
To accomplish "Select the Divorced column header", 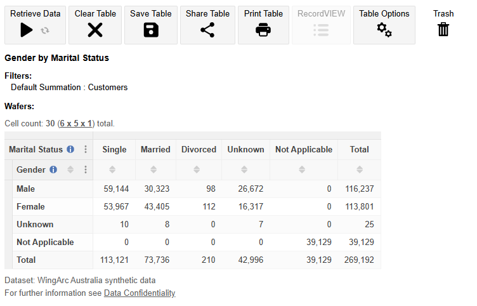I will tap(199, 149).
